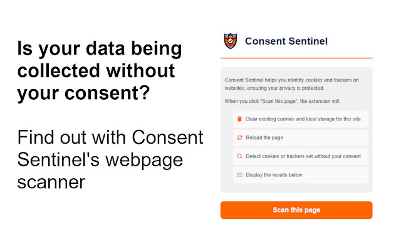This screenshot has height=251, width=401.
Task: Click the list icon beside Display the results below
Action: click(x=239, y=175)
